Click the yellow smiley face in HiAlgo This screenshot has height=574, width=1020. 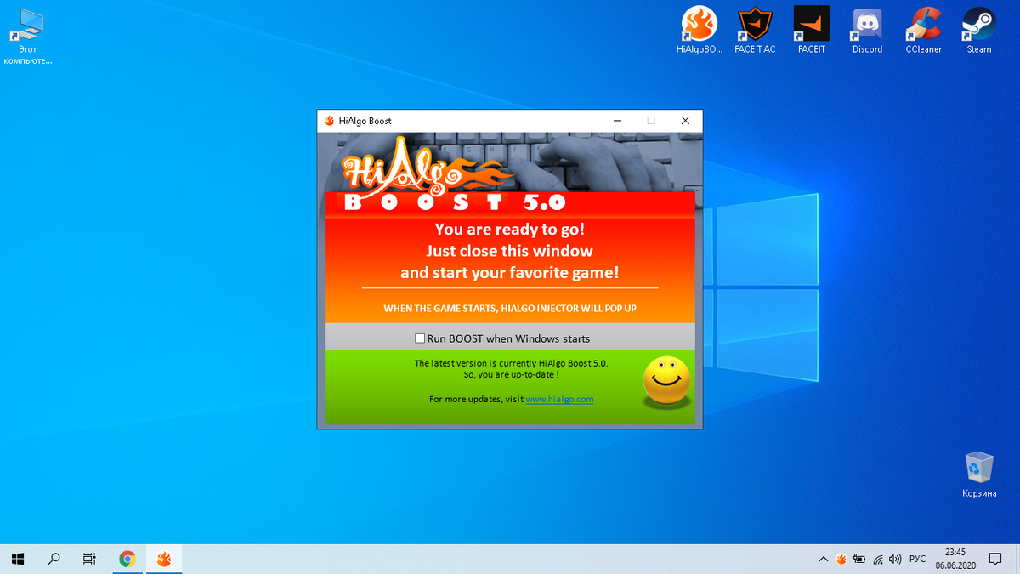point(666,381)
